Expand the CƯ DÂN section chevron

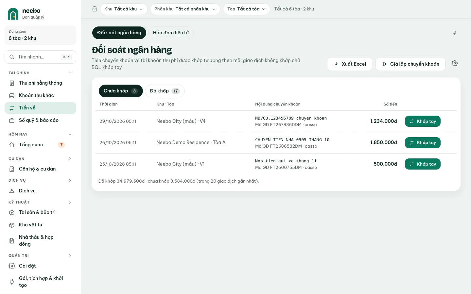tap(70, 159)
